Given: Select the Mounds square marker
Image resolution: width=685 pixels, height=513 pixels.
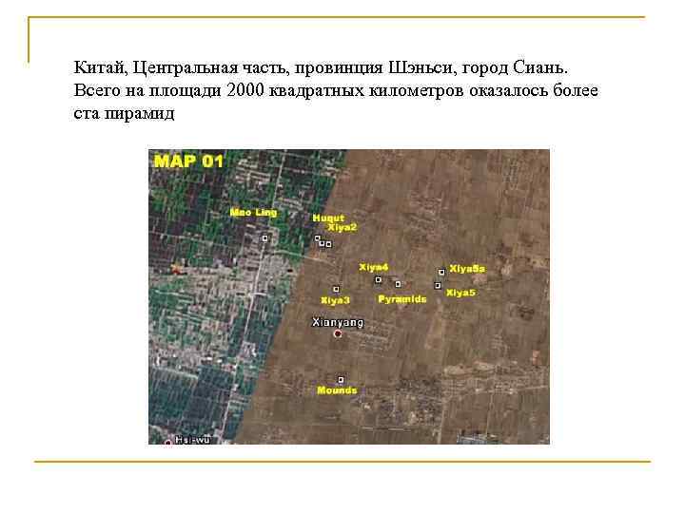Looking at the screenshot, I should tap(341, 379).
